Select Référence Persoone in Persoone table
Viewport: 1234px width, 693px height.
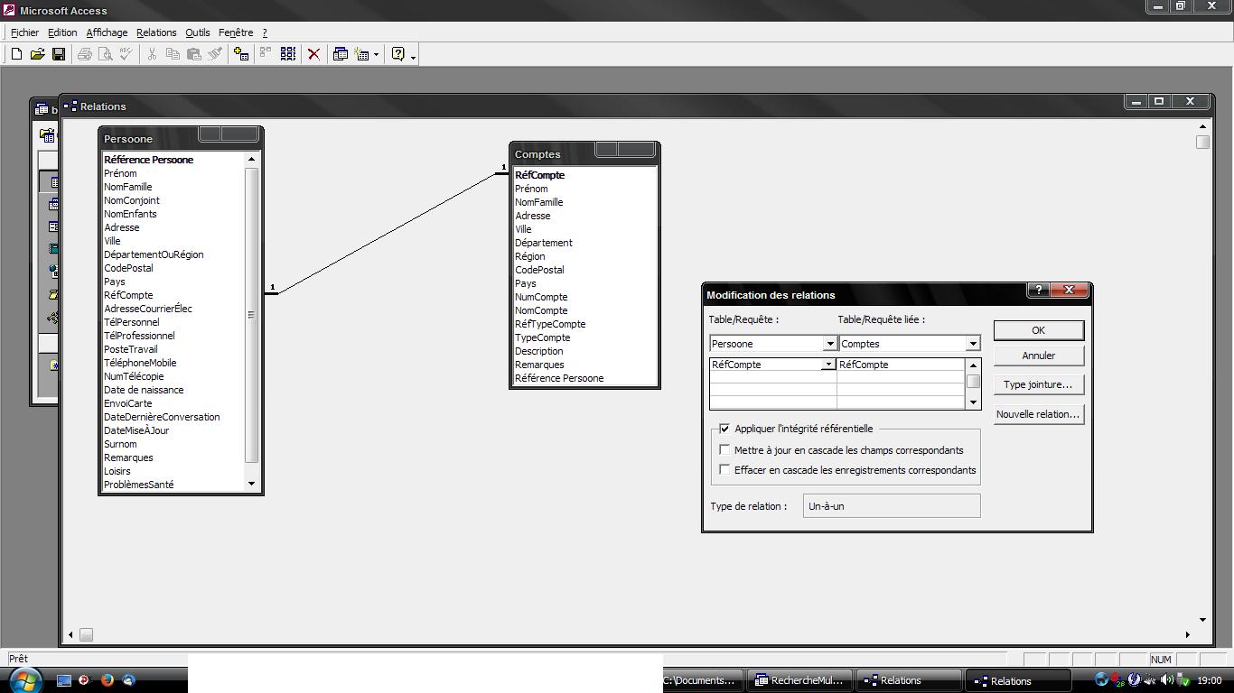148,160
